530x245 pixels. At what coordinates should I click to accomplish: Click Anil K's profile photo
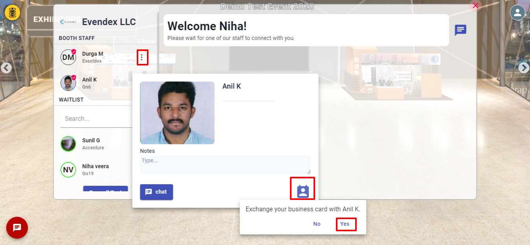pyautogui.click(x=177, y=113)
